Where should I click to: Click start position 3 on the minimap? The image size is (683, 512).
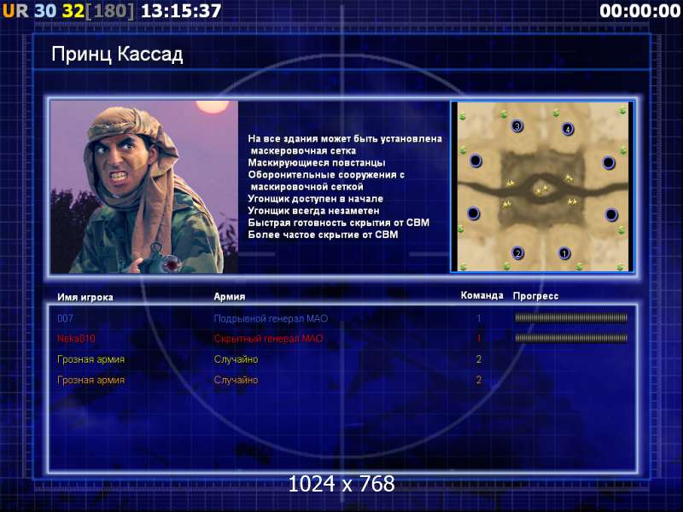[x=517, y=126]
